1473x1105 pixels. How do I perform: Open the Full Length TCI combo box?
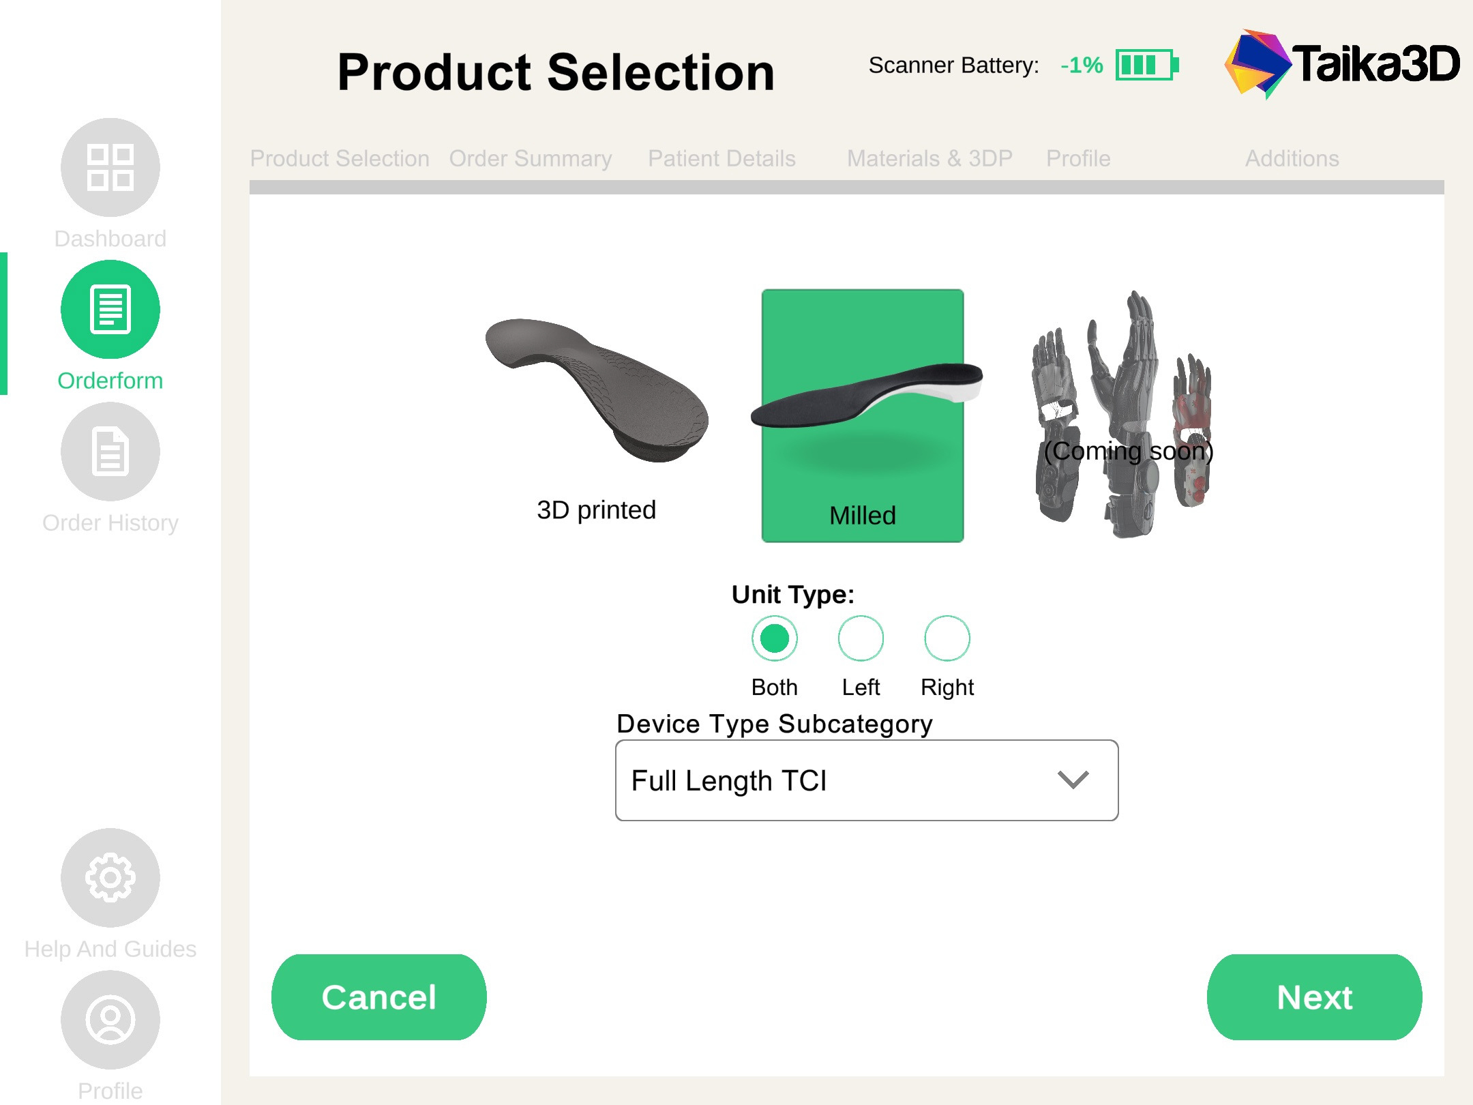point(867,780)
